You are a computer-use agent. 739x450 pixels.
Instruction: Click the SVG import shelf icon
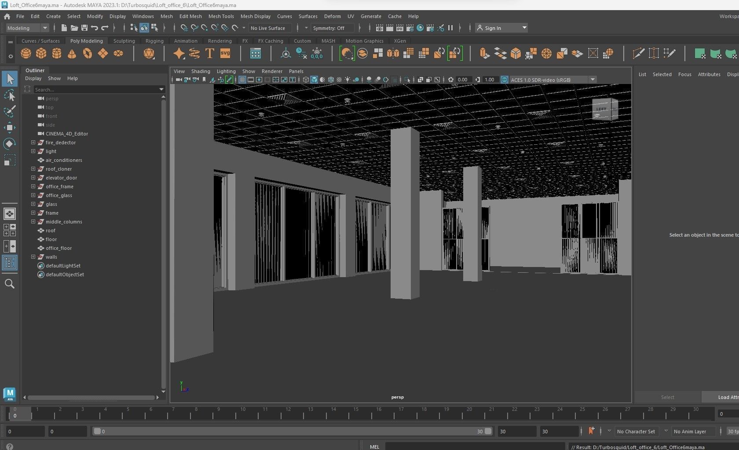(225, 54)
